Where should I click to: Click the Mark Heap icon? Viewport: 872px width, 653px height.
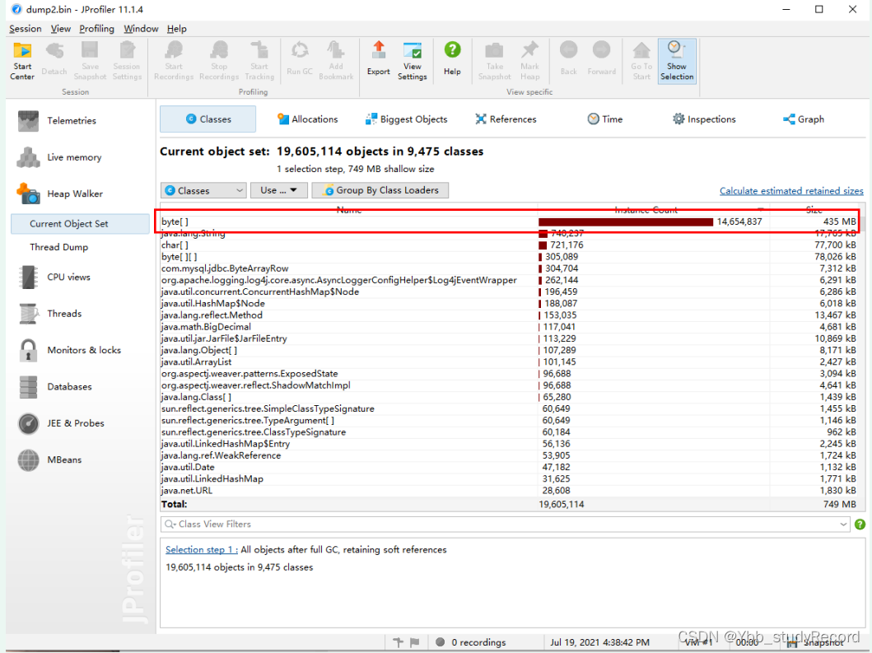(x=529, y=61)
